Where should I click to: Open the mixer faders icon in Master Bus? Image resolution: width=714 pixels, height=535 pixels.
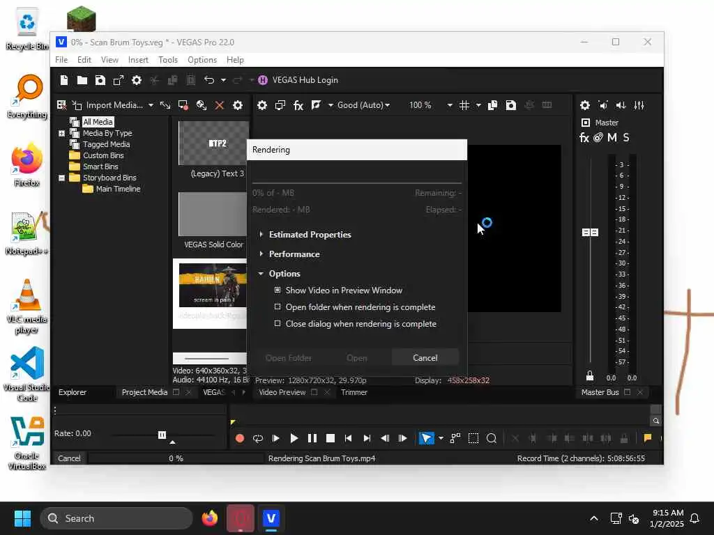click(639, 105)
